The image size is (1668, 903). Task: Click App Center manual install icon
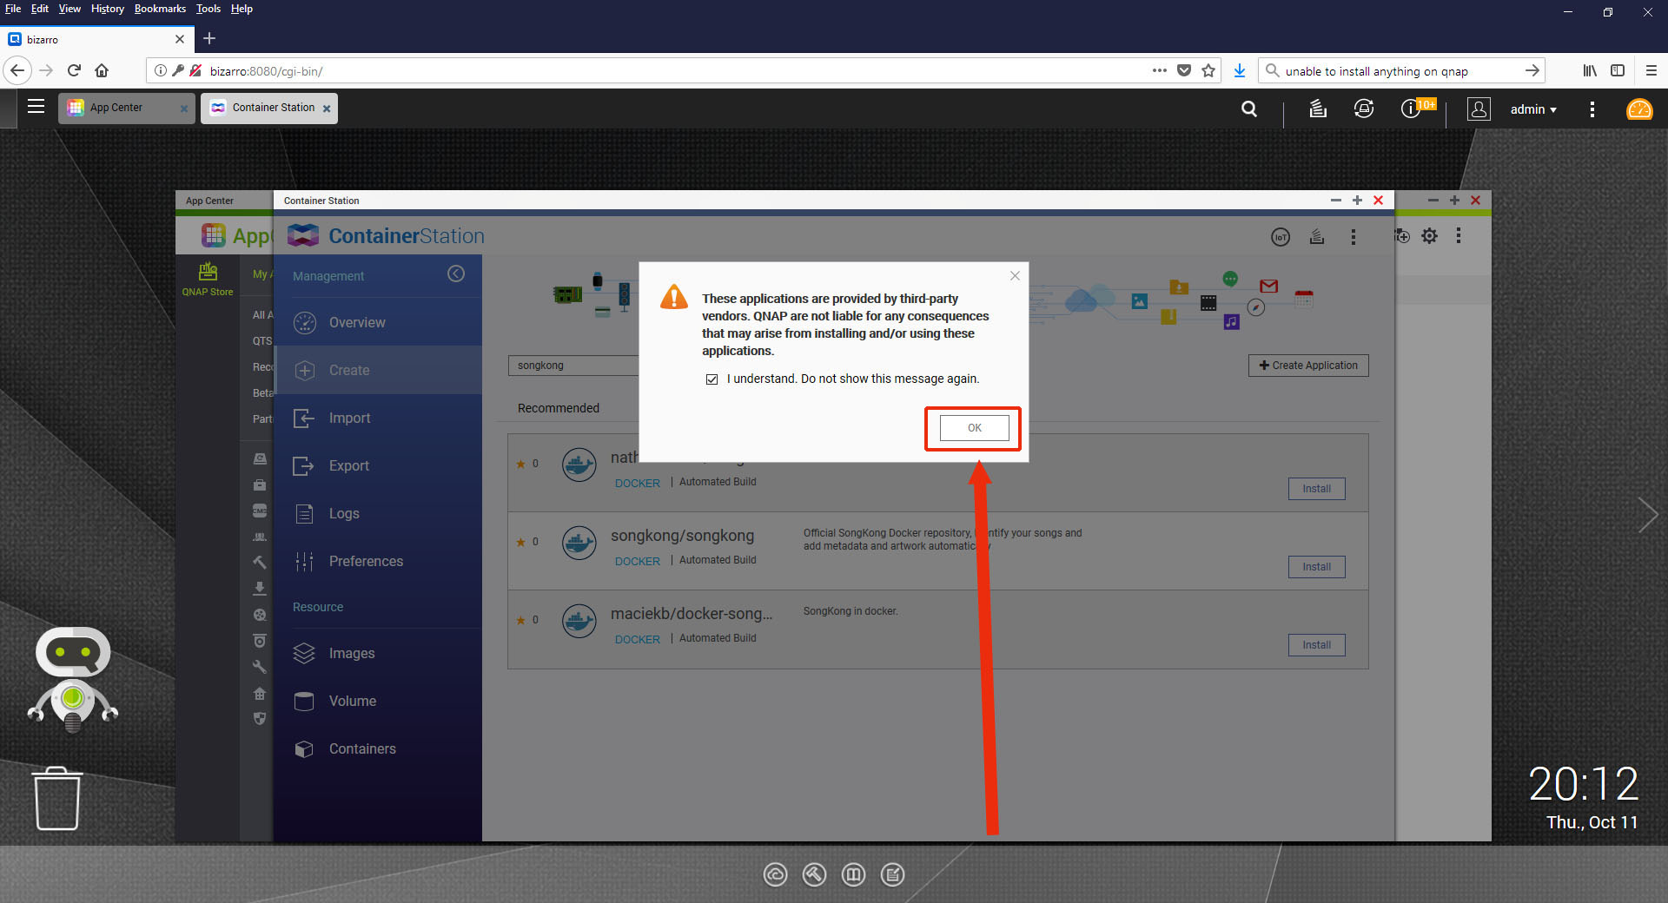click(x=1402, y=235)
